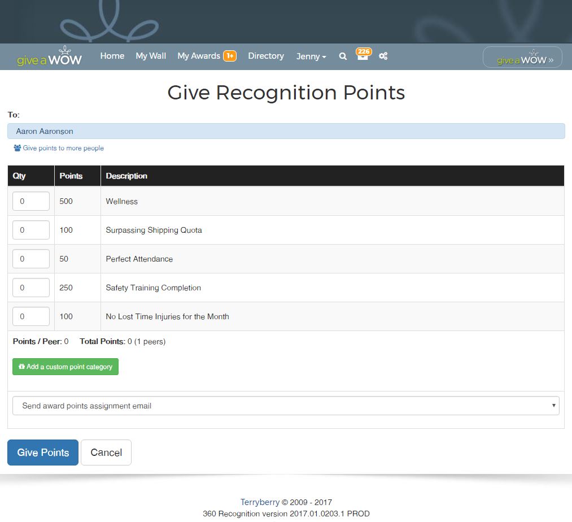Click the 500 points value
This screenshot has height=522, width=572.
tap(66, 201)
